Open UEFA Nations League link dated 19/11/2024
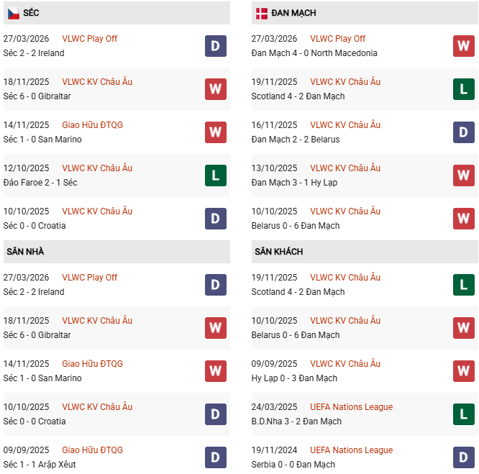 [351, 450]
